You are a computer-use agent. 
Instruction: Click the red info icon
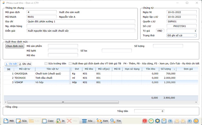pyautogui.click(x=145, y=121)
